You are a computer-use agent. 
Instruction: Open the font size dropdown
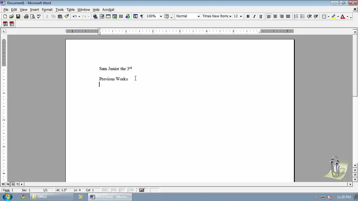click(x=241, y=16)
